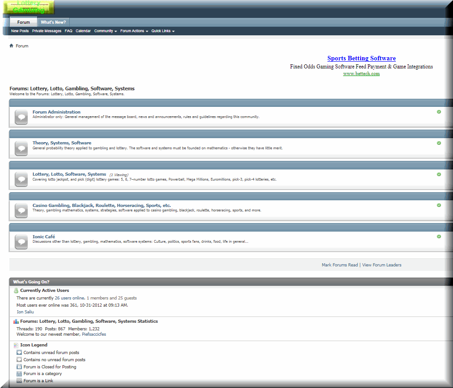Viewport: 453px width, 388px height.
Task: Click the forum statistics bar chart icon
Action: pyautogui.click(x=16, y=321)
